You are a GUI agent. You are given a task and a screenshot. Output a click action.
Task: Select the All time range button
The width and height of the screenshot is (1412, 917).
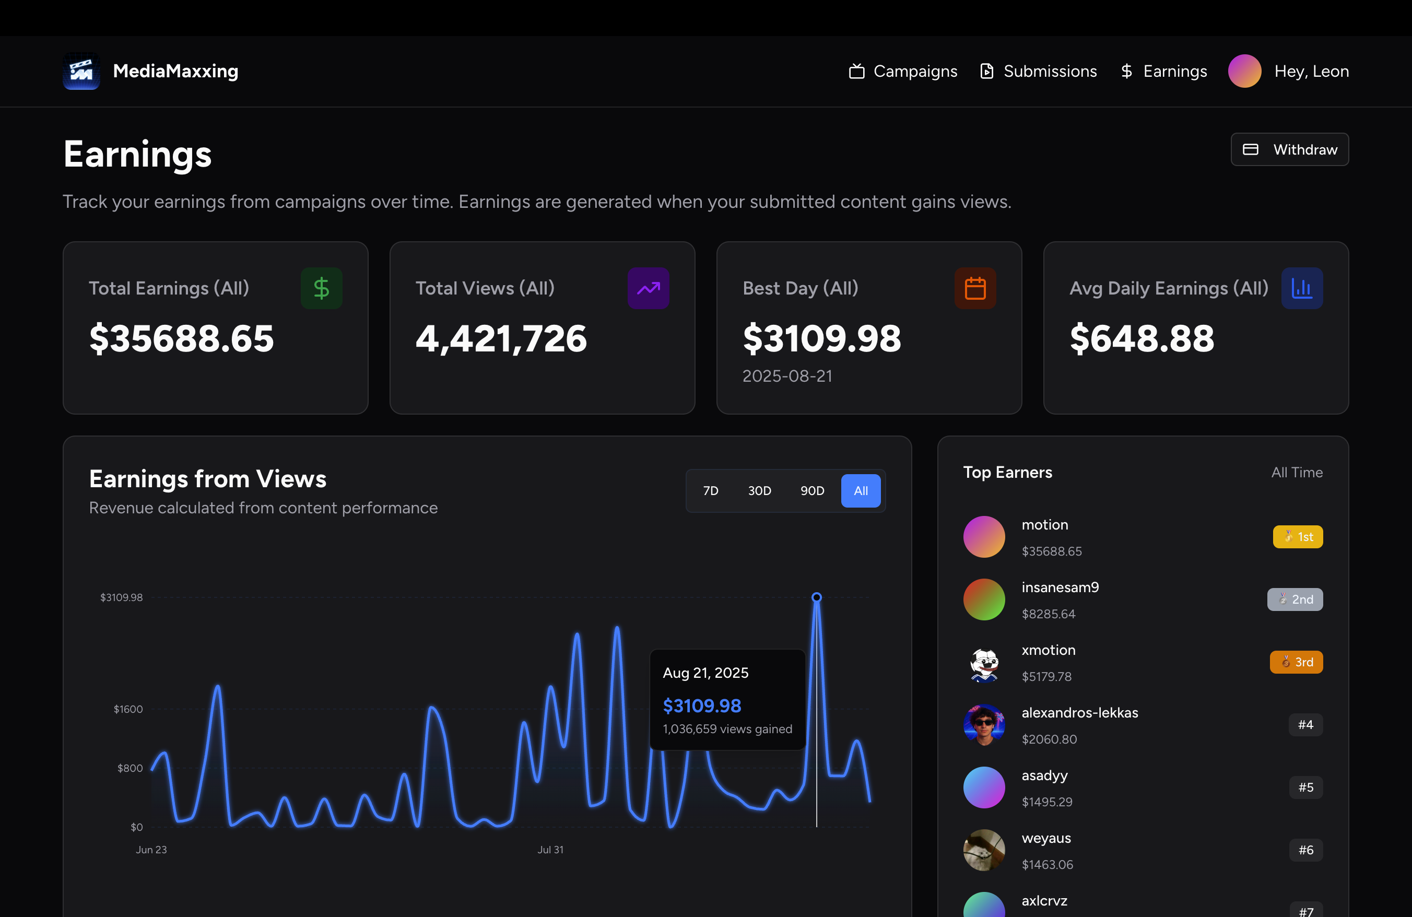click(x=860, y=491)
